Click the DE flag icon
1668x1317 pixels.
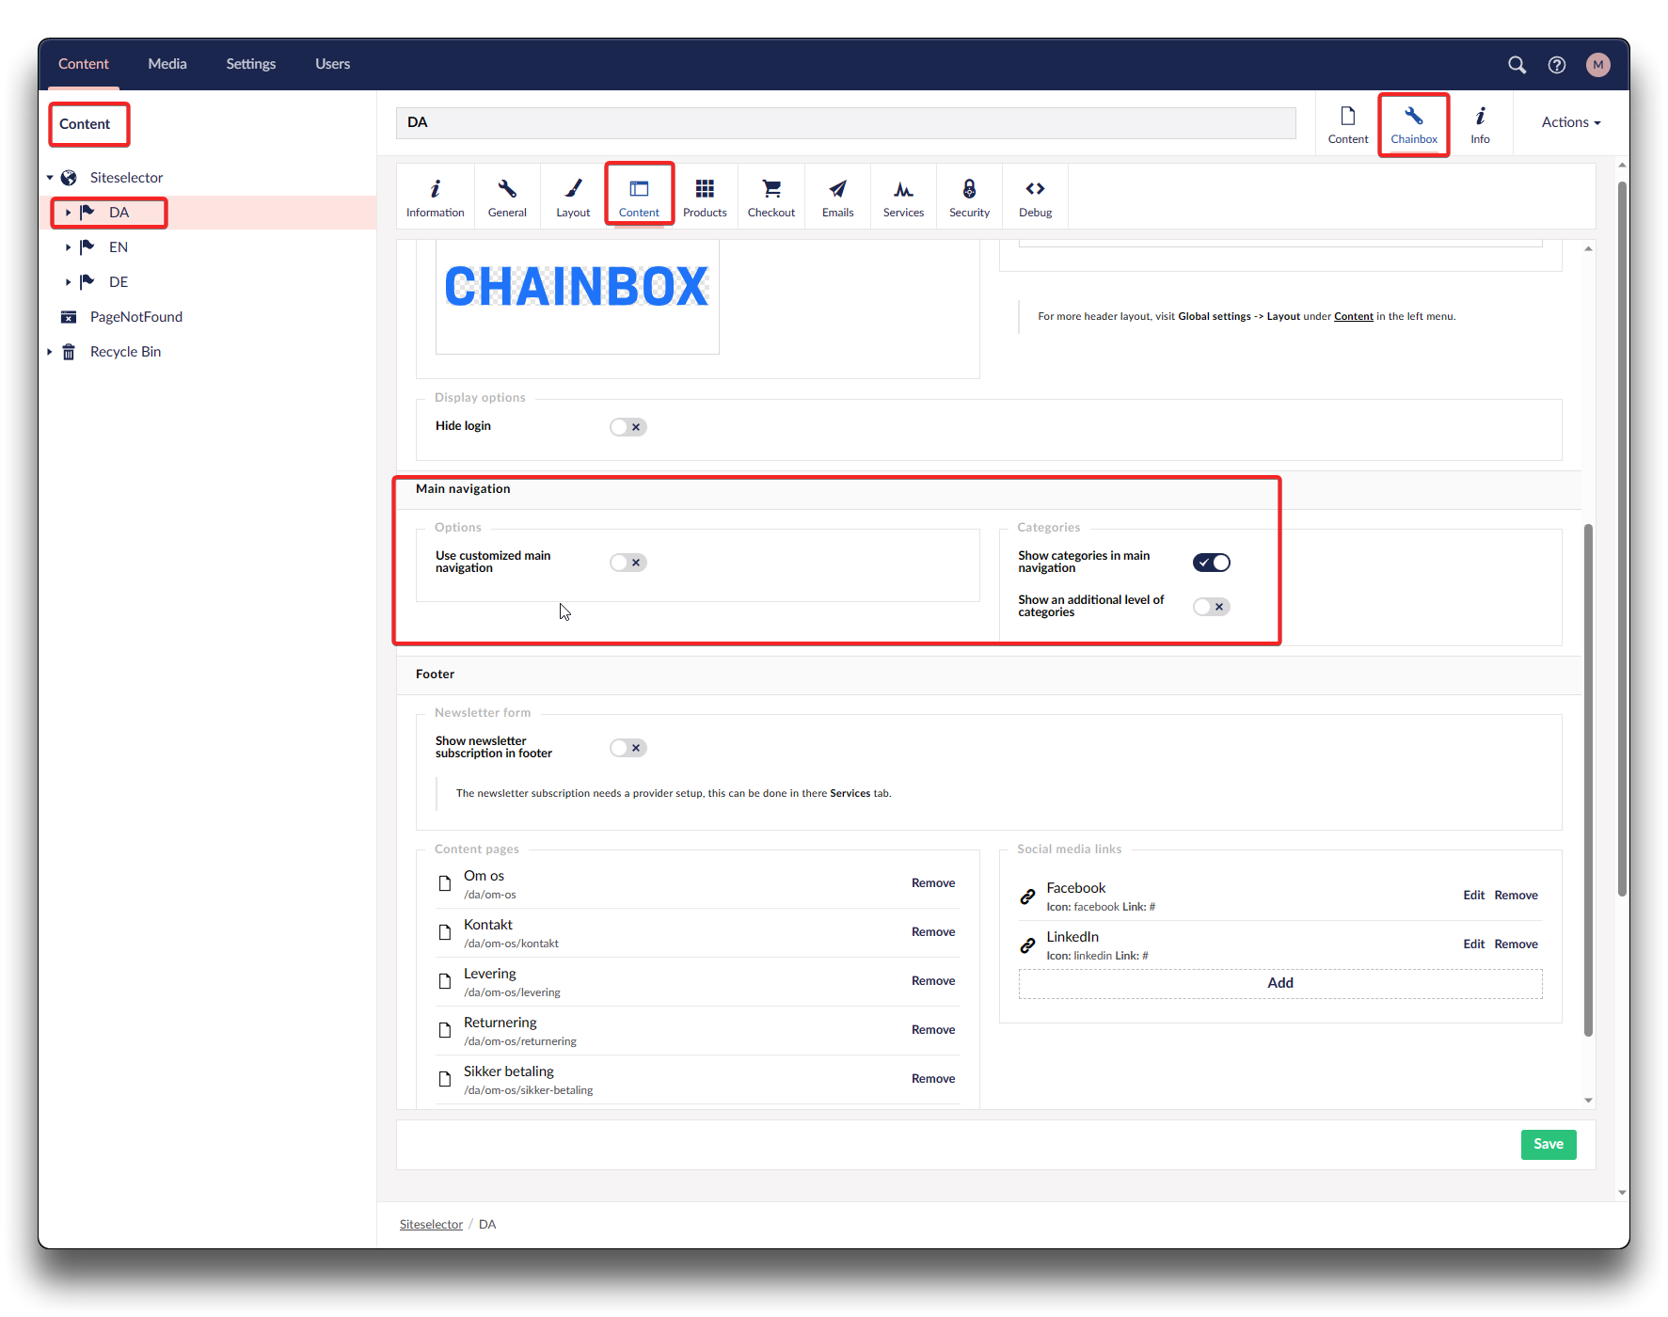click(x=87, y=282)
